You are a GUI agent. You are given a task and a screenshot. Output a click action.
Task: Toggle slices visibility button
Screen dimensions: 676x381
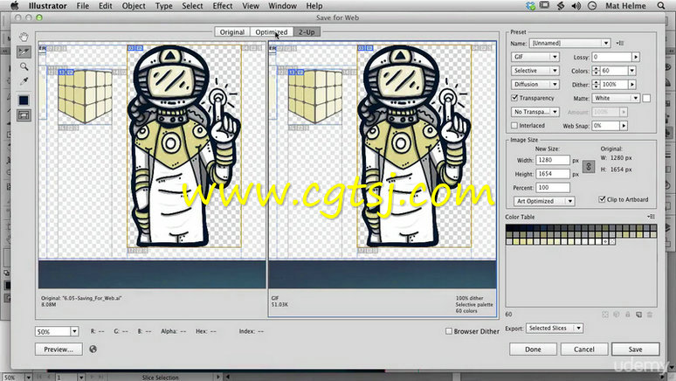(x=24, y=115)
